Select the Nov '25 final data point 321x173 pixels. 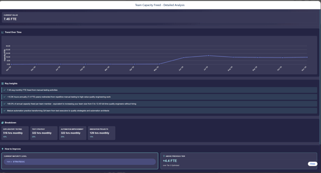pyautogui.click(x=307, y=57)
